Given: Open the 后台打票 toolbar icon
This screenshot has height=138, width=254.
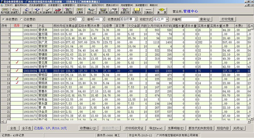Looking at the screenshot, I should click(x=113, y=11).
